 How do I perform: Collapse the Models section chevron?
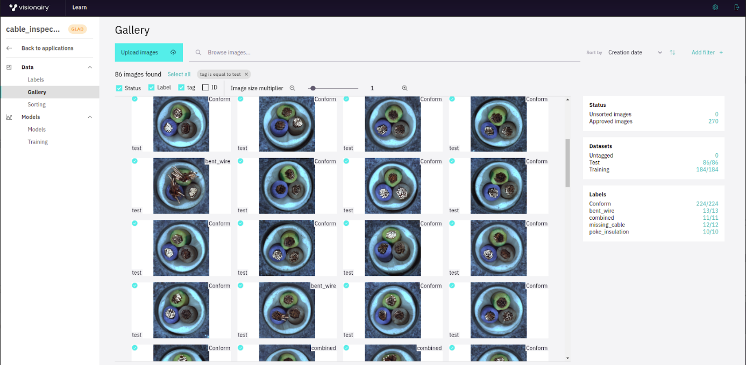tap(90, 117)
